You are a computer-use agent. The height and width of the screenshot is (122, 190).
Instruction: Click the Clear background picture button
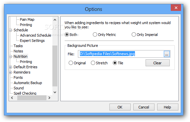[158, 63]
